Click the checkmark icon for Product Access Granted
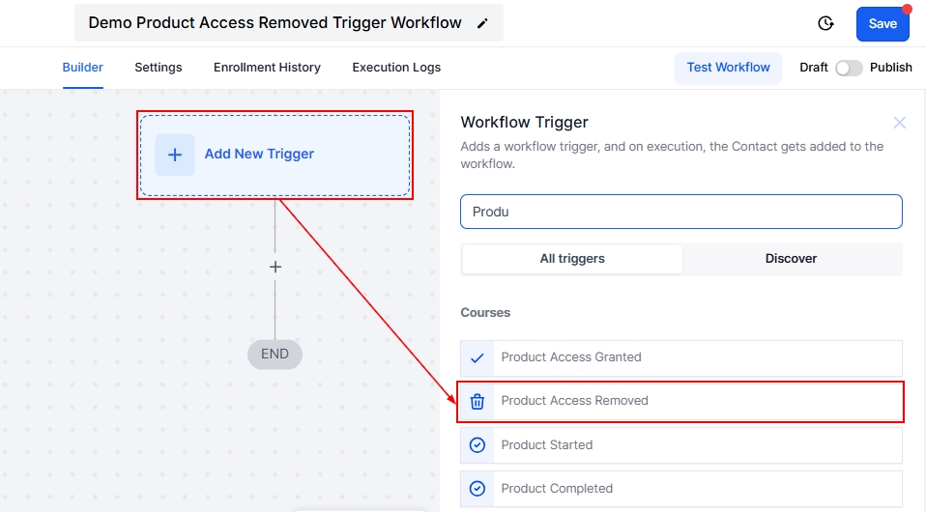The width and height of the screenshot is (926, 512). [477, 357]
